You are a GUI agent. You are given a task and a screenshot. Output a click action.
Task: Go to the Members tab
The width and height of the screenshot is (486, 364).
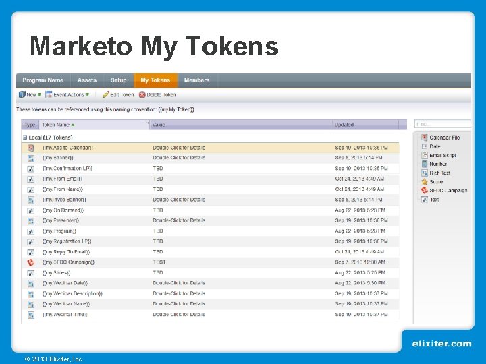click(x=197, y=80)
